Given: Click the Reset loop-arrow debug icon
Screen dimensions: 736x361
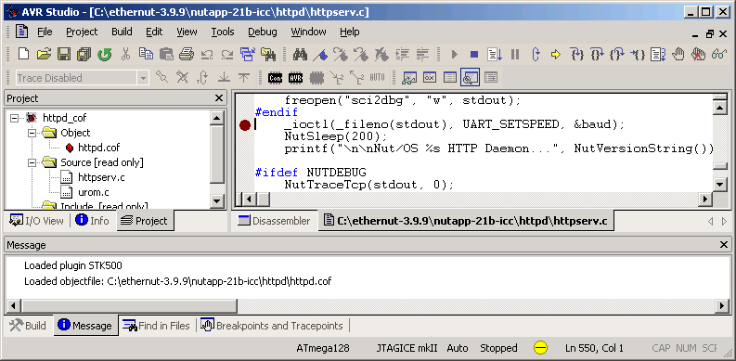Looking at the screenshot, I should (536, 55).
